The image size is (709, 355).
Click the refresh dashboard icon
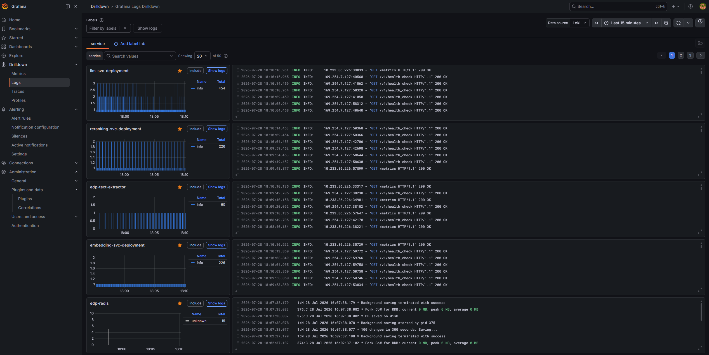pos(678,23)
